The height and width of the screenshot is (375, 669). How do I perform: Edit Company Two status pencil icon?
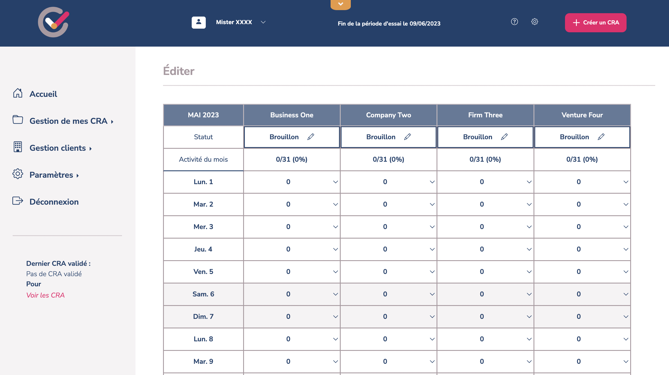[408, 137]
